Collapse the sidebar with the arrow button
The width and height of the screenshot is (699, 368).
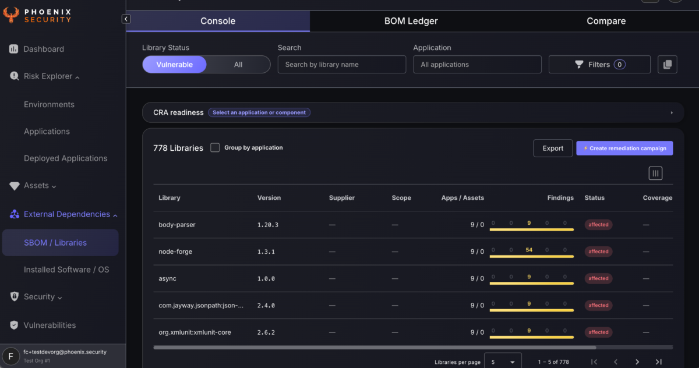pyautogui.click(x=126, y=19)
